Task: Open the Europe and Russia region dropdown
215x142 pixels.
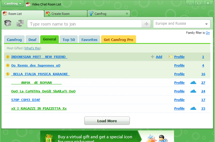Action: [182, 24]
